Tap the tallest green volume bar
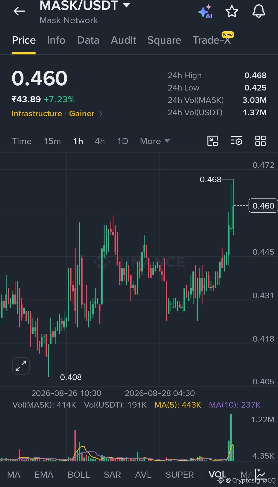 click(231, 437)
